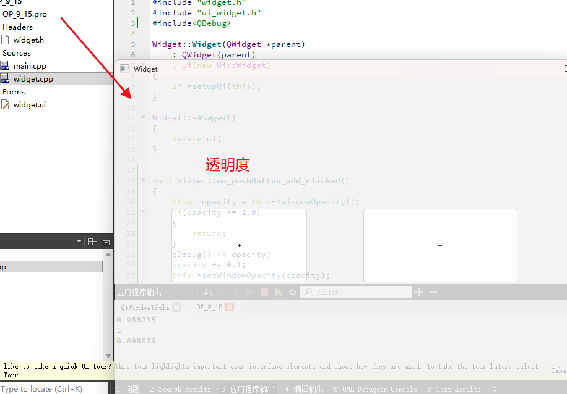Select the Forms folder in project tree
This screenshot has height=394, width=567.
pyautogui.click(x=14, y=92)
